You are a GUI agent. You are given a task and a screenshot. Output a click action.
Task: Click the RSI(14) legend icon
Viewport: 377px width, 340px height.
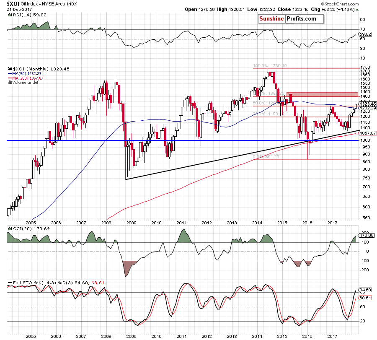pyautogui.click(x=10, y=15)
